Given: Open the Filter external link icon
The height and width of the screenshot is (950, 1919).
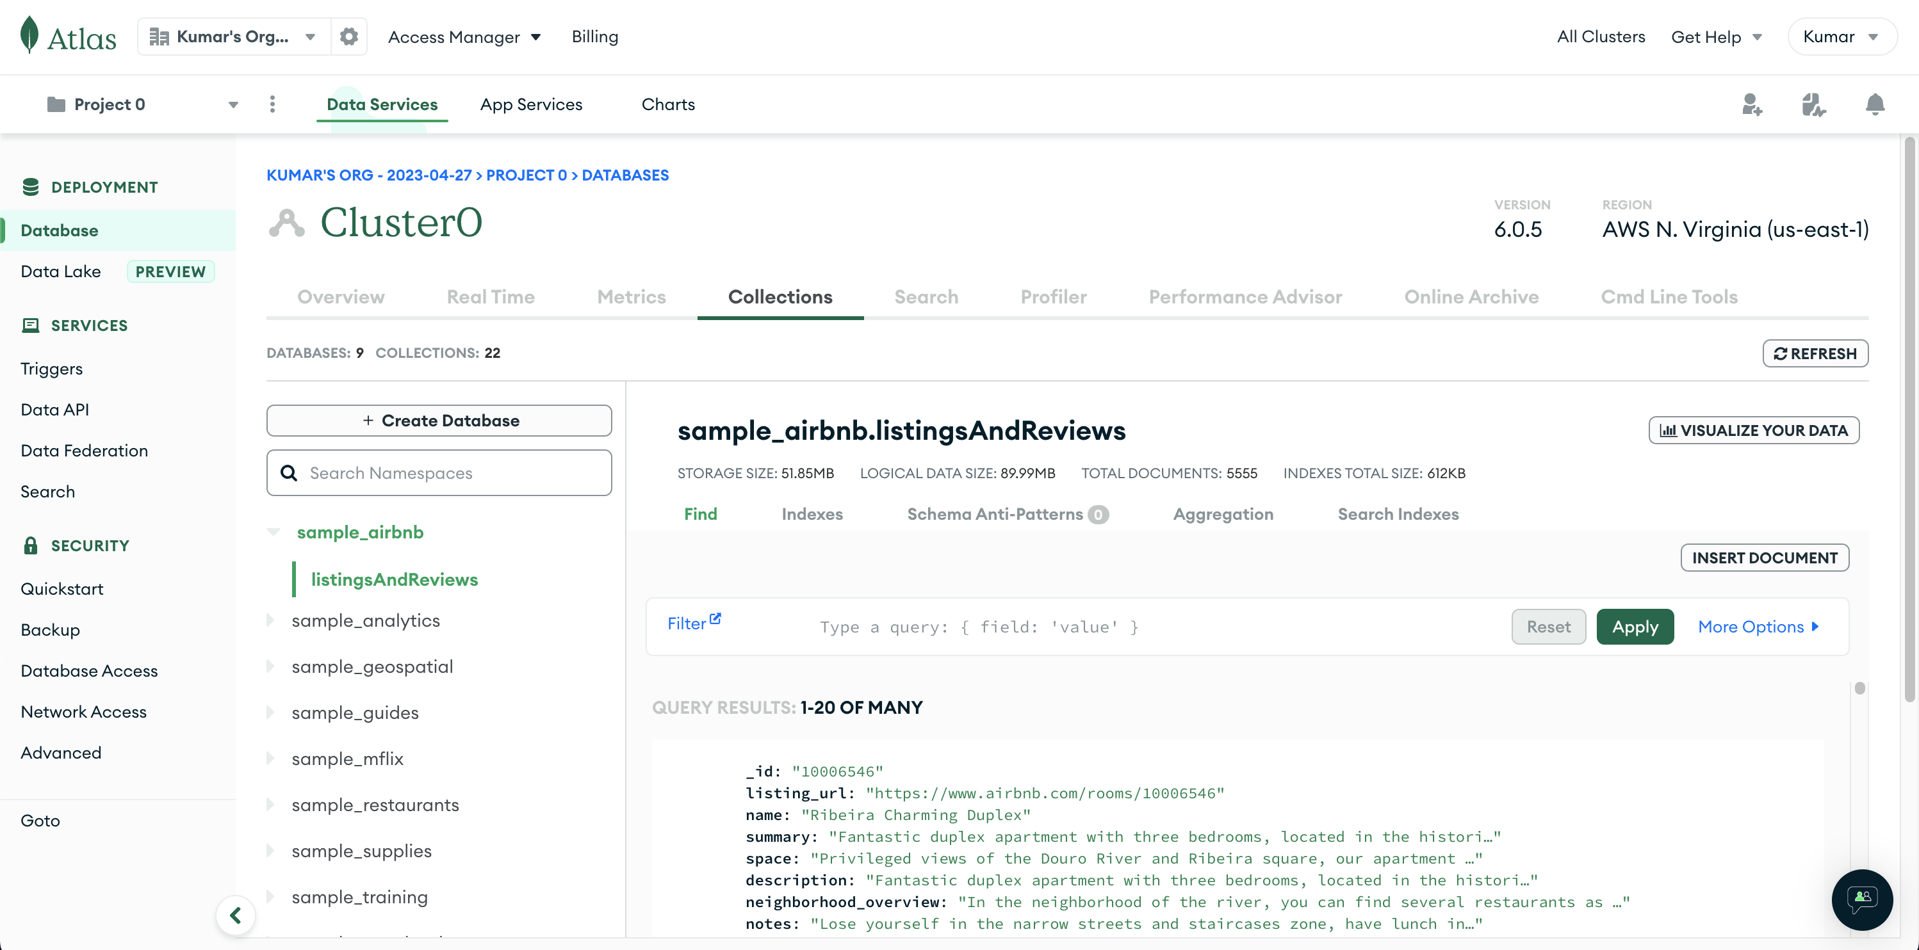Looking at the screenshot, I should [x=715, y=618].
